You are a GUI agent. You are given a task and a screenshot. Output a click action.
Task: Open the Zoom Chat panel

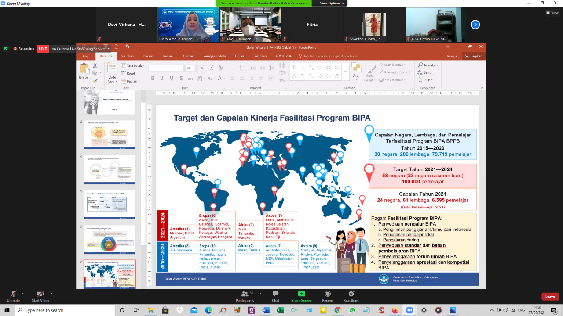[275, 294]
